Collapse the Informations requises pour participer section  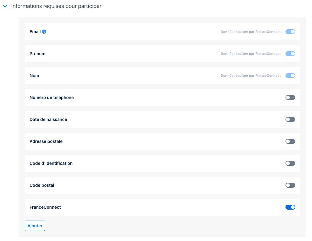(x=5, y=6)
